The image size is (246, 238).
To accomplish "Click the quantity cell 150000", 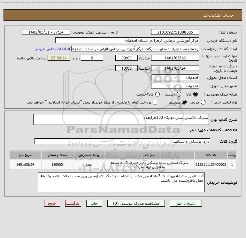I will (x=57, y=165).
